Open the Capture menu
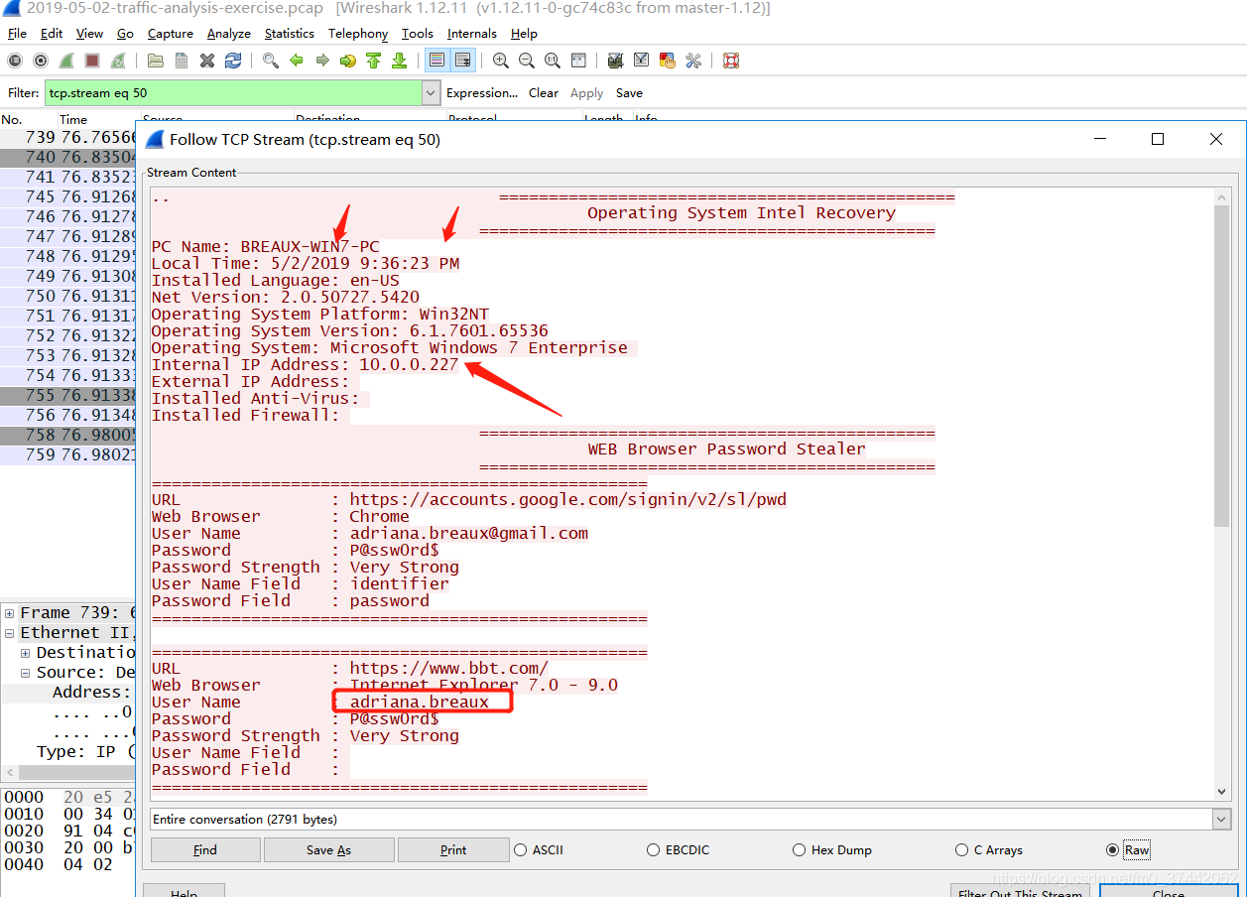This screenshot has height=897, width=1247. tap(171, 34)
